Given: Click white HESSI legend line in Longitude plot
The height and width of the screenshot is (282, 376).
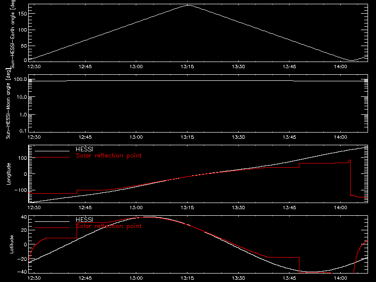Looking at the screenshot, I should [52, 151].
